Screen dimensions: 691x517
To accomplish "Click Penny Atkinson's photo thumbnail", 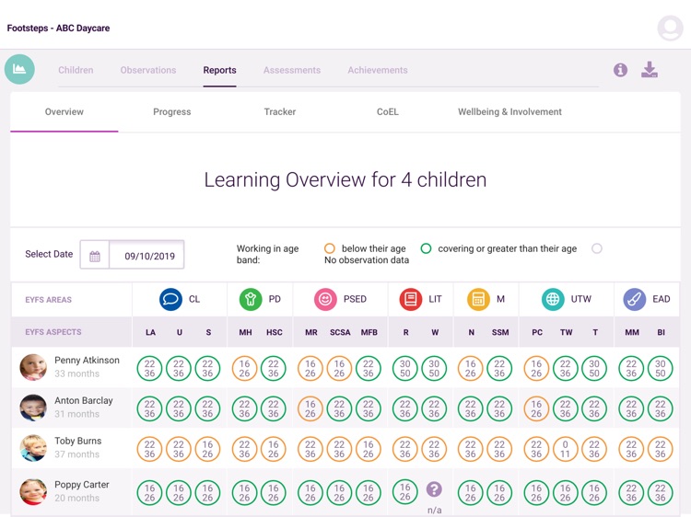I will [x=33, y=367].
